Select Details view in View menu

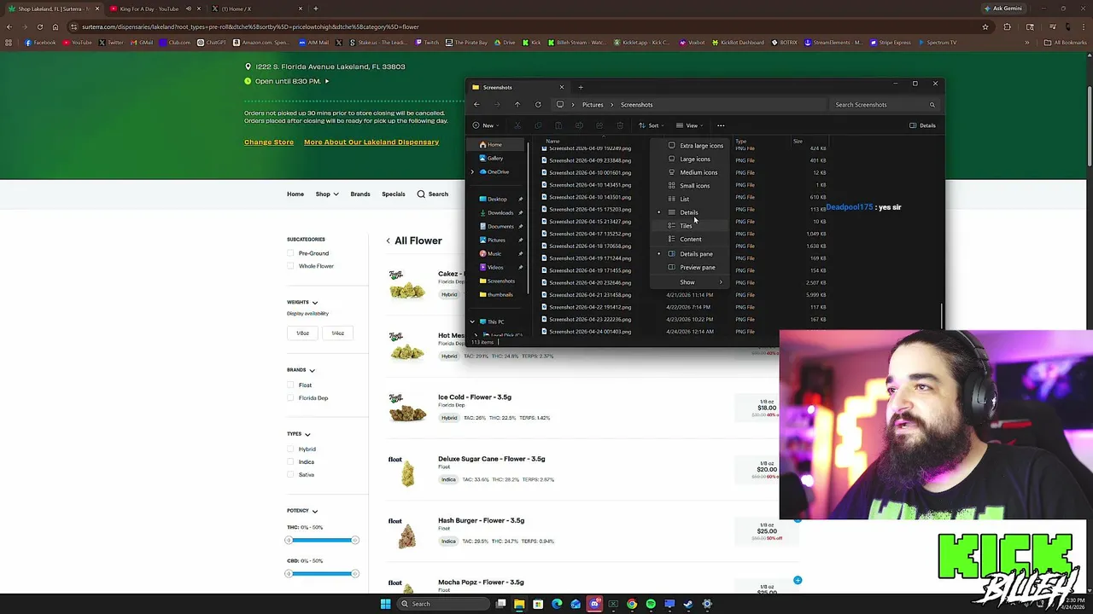[689, 212]
